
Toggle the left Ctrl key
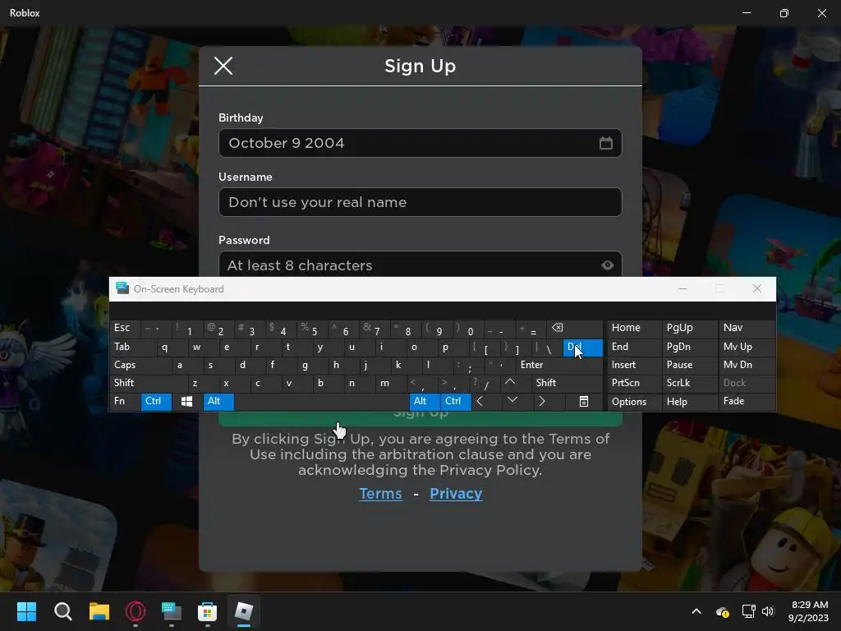coord(156,401)
